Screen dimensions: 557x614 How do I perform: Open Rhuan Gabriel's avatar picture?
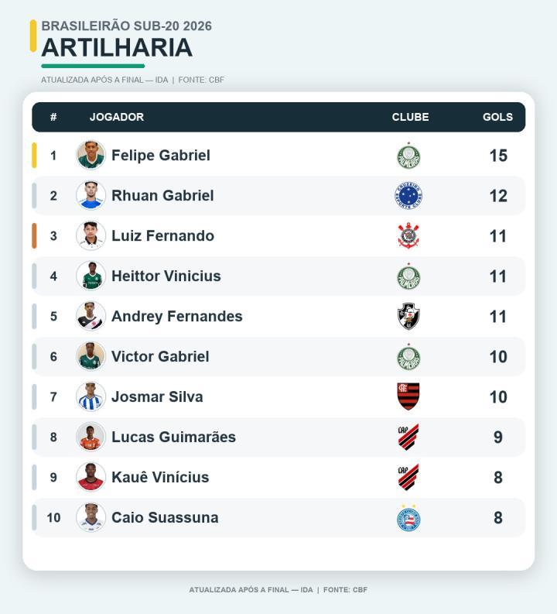tap(91, 195)
